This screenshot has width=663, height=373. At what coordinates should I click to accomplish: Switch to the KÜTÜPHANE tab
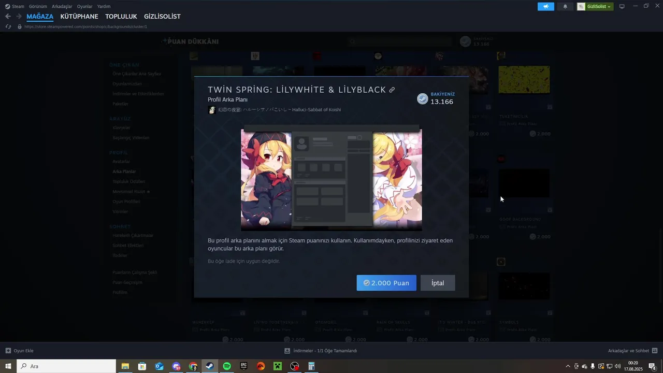[79, 17]
